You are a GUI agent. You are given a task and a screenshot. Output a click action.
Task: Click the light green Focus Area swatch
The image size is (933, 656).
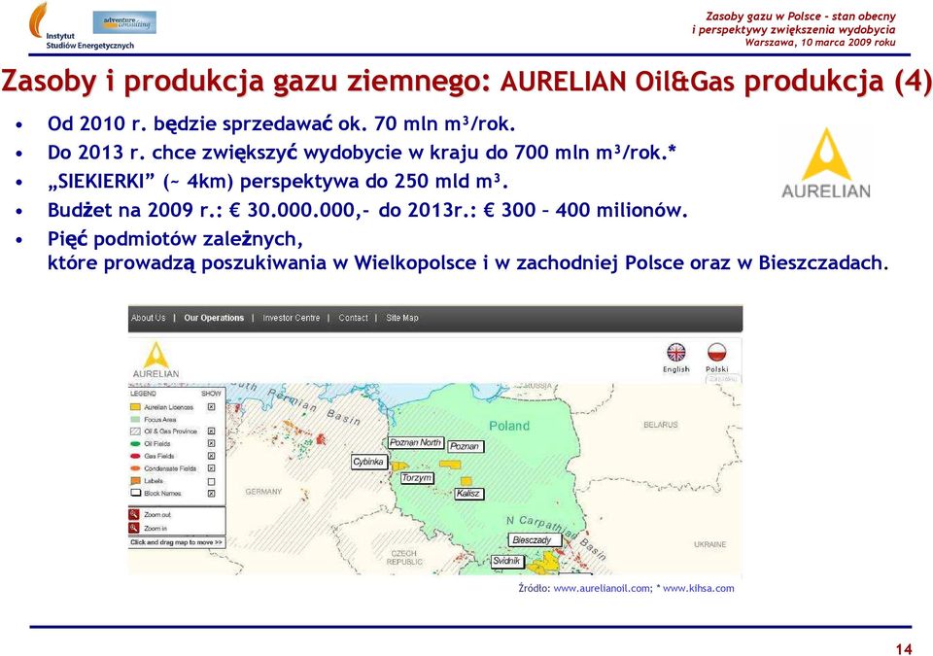coord(135,419)
